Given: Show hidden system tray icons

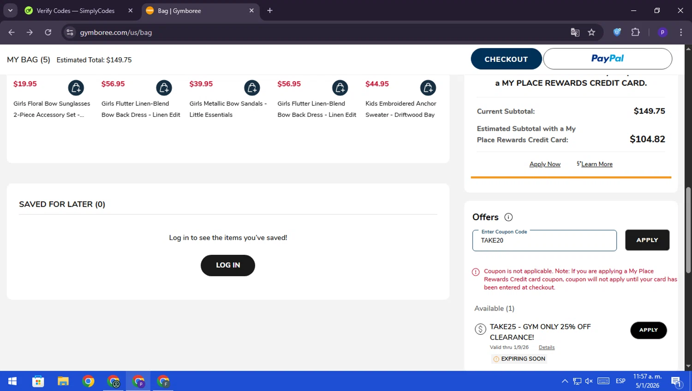Looking at the screenshot, I should point(565,381).
